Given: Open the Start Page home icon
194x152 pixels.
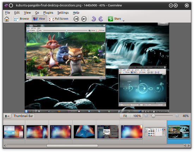Looking at the screenshot, I should [x=7, y=19].
